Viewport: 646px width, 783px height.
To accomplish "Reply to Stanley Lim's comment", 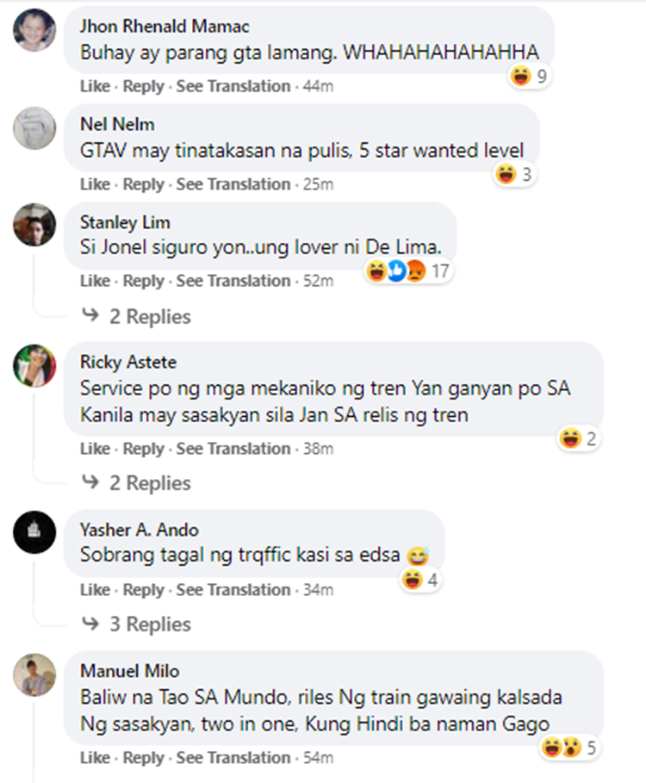I will pyautogui.click(x=143, y=281).
